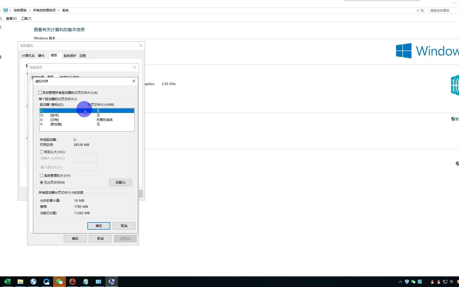Launch Sogou browser taskbar icon
This screenshot has width=459, height=287.
coord(33,282)
